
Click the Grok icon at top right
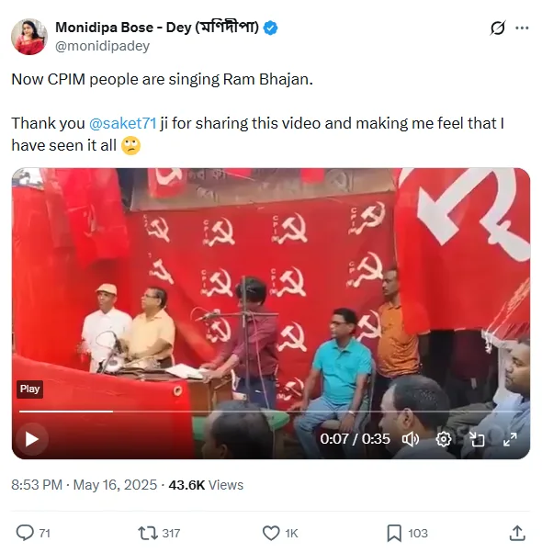click(x=498, y=28)
